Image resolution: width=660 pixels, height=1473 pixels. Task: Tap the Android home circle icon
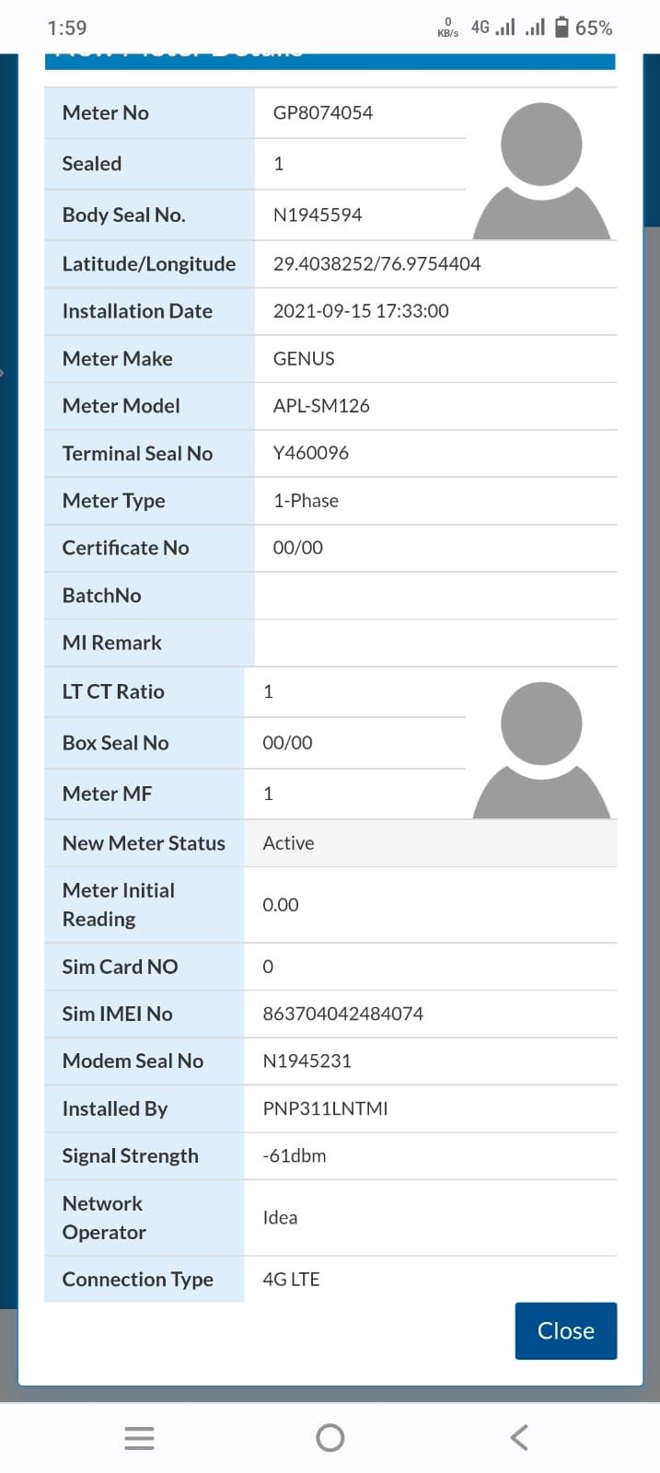[330, 1438]
